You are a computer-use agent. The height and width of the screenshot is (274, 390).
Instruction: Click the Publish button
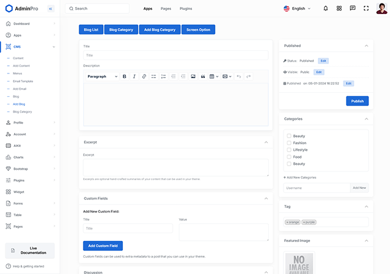pyautogui.click(x=357, y=101)
